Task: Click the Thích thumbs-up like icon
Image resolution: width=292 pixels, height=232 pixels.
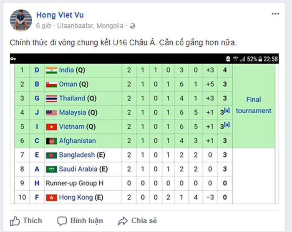Action: point(15,221)
